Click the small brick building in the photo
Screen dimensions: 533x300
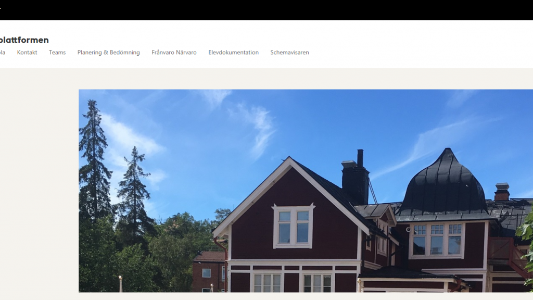click(209, 272)
